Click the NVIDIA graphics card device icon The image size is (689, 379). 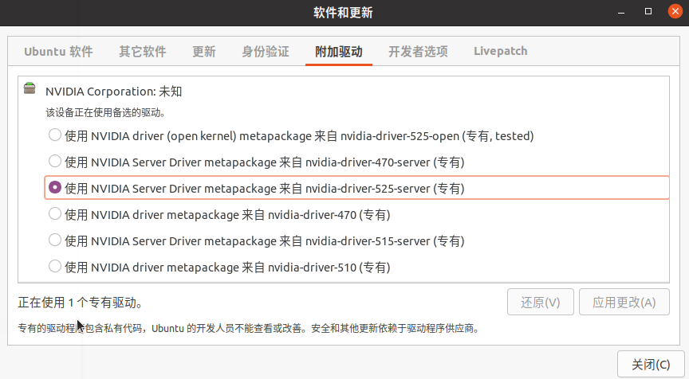pos(30,88)
